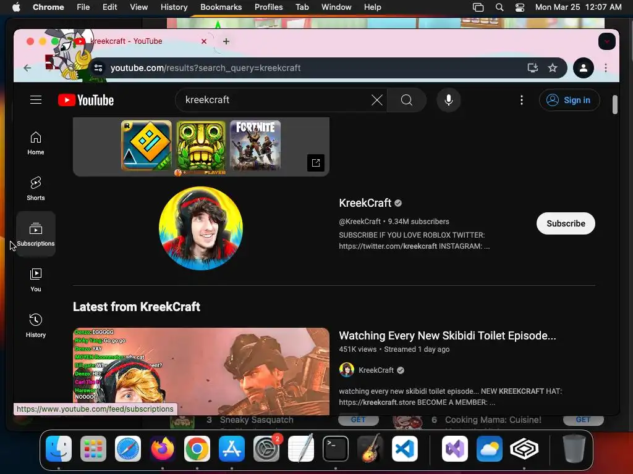Open Profiles menu

click(x=268, y=7)
